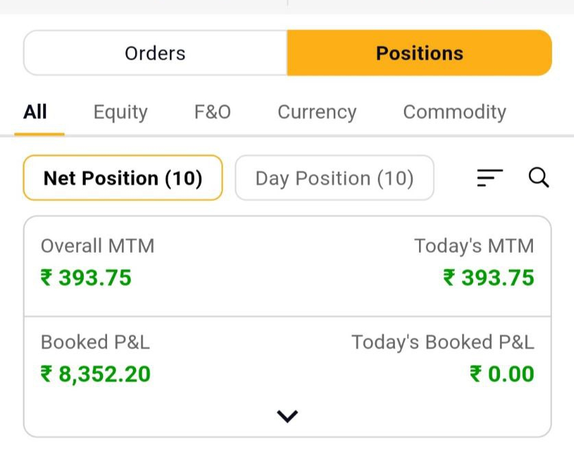This screenshot has height=459, width=574.
Task: Open the Equity segment tab
Action: [x=121, y=112]
